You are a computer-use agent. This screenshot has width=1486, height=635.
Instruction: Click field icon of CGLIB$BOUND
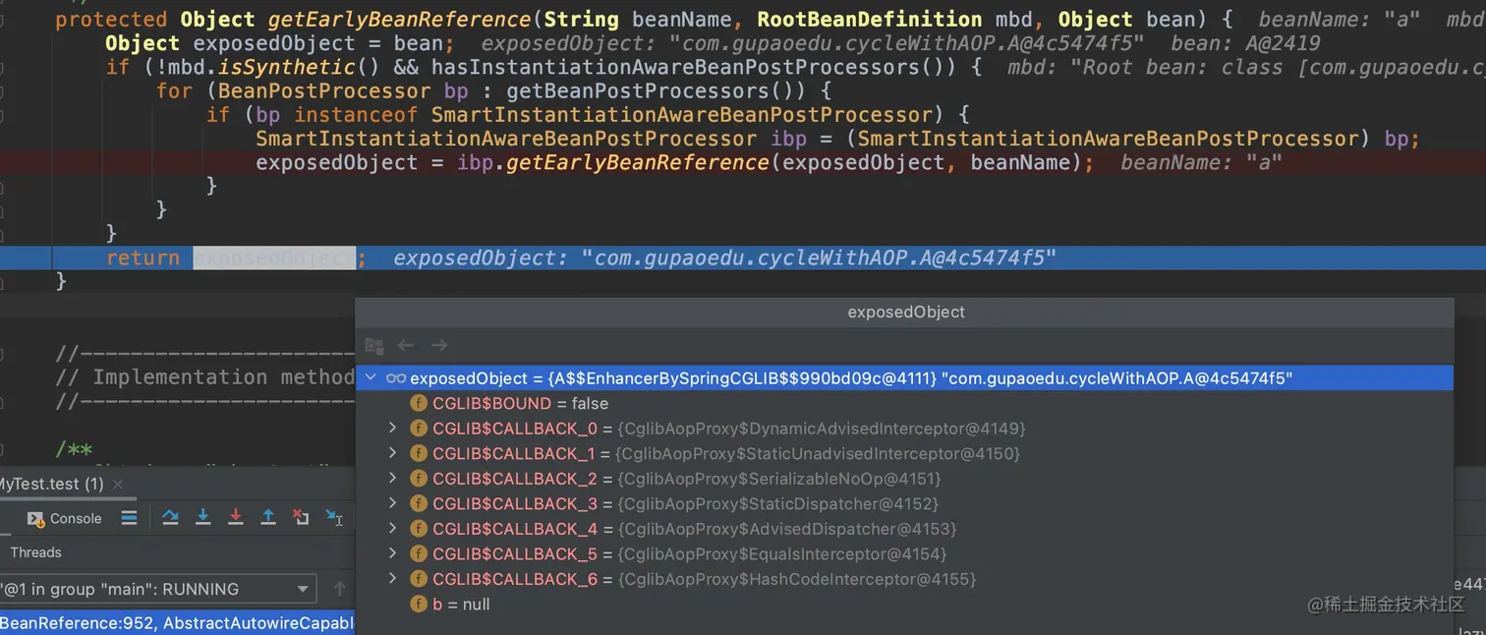coord(419,403)
